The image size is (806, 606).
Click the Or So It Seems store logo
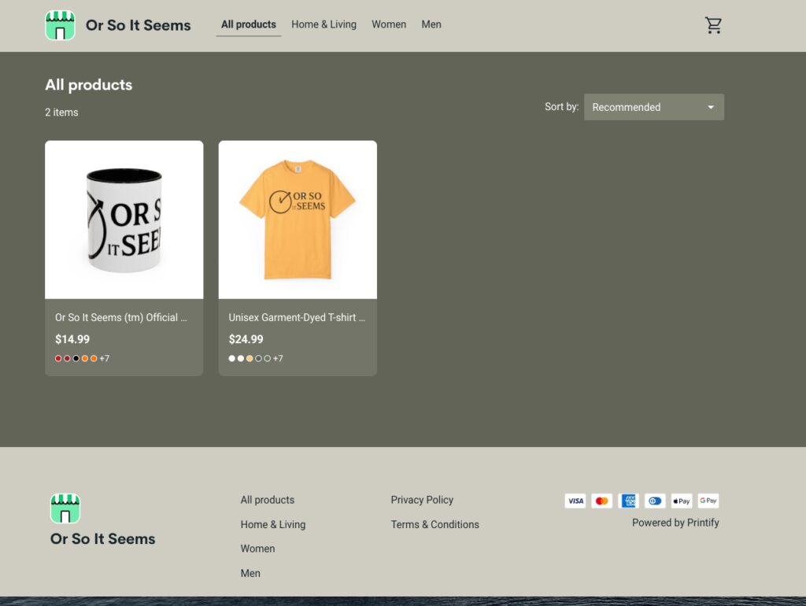coord(118,25)
